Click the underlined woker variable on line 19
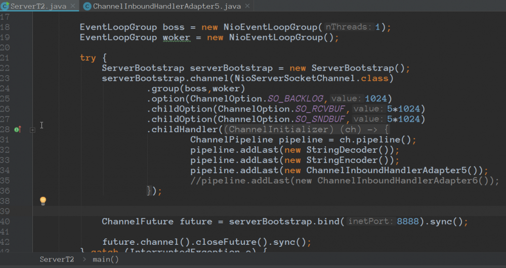Screen dimensions: 506x268 pos(176,37)
